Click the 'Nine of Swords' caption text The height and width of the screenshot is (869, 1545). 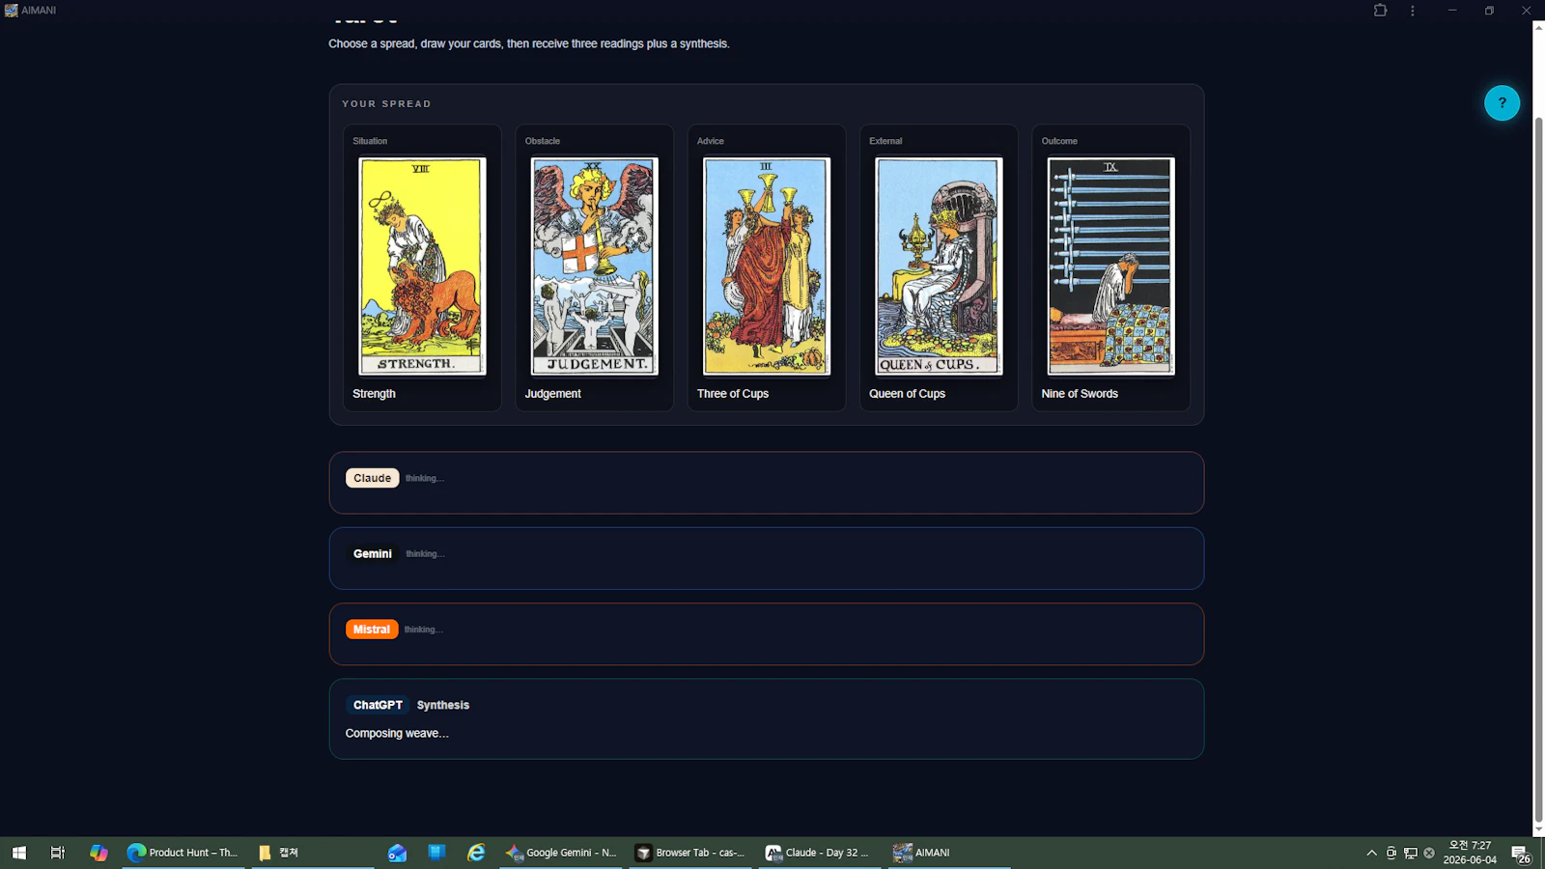click(x=1080, y=394)
